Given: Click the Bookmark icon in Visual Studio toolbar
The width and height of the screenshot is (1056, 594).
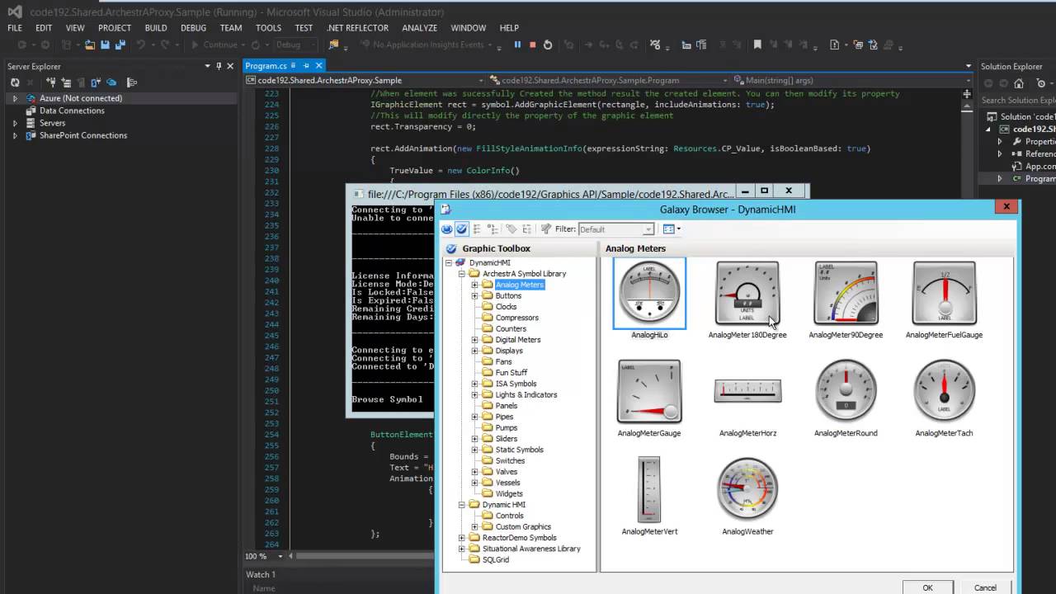Looking at the screenshot, I should (x=757, y=45).
